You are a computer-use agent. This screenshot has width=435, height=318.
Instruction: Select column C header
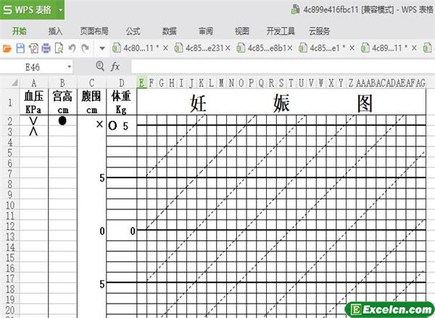coord(91,83)
